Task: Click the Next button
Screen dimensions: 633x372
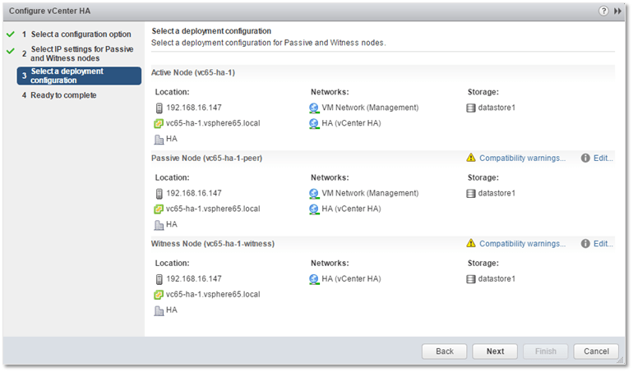Action: click(495, 351)
